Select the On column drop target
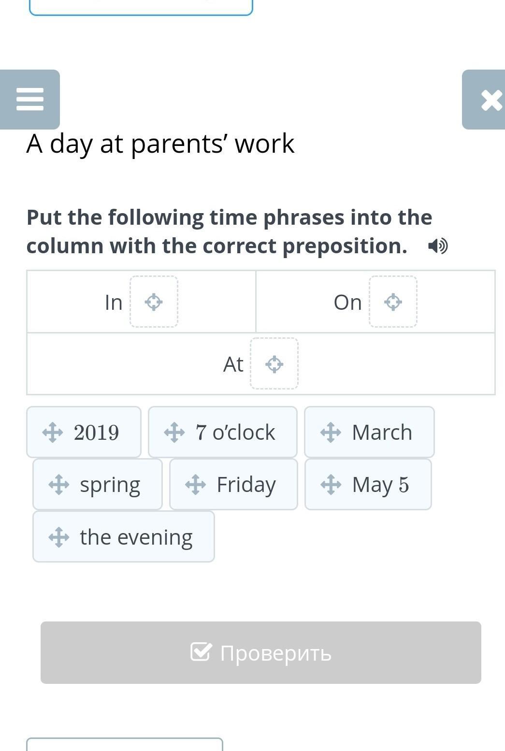505x751 pixels. coord(393,302)
